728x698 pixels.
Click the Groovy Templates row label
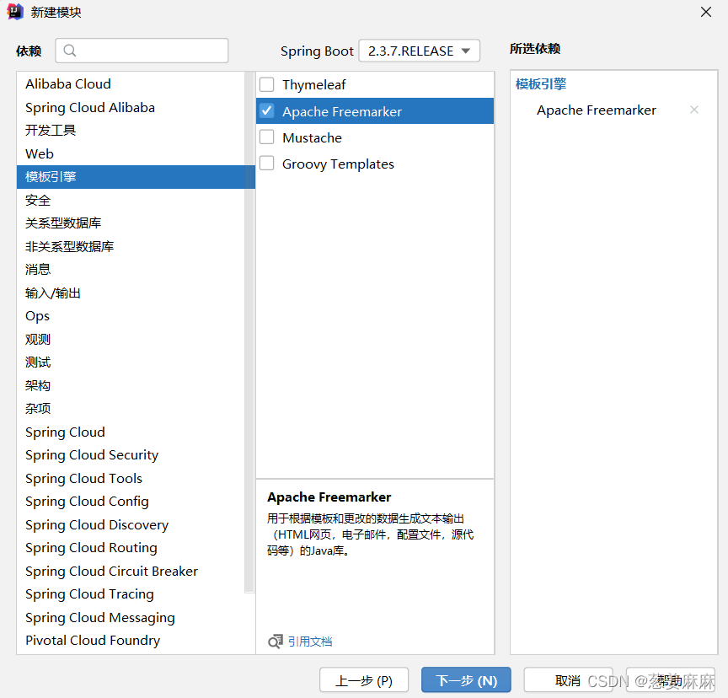tap(338, 164)
